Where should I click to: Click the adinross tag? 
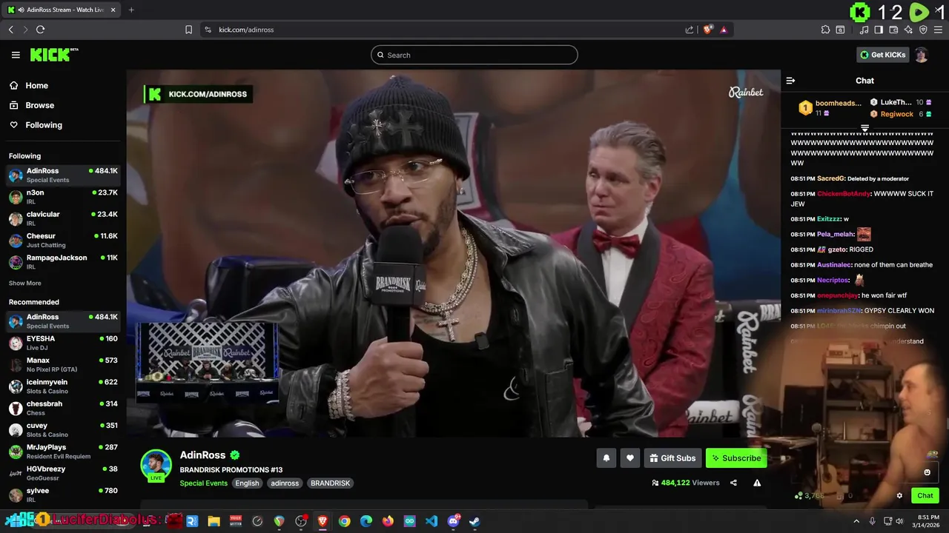[x=285, y=483]
